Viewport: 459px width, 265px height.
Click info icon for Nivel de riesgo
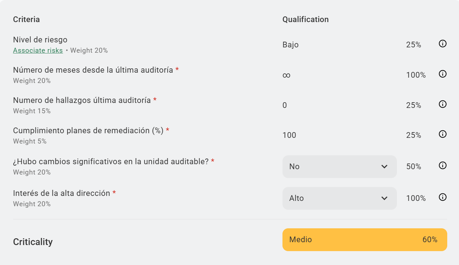pyautogui.click(x=443, y=44)
